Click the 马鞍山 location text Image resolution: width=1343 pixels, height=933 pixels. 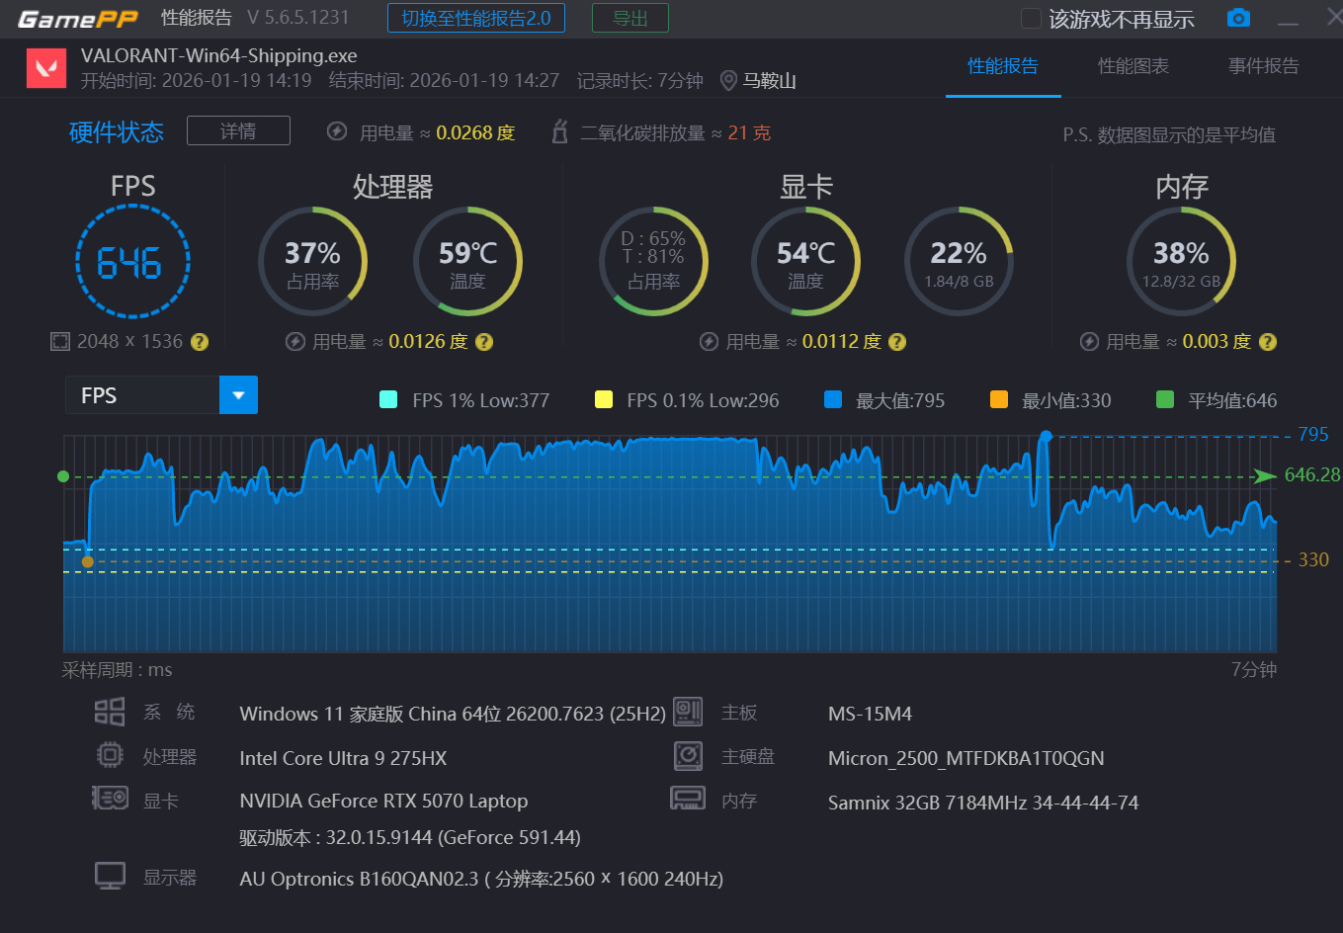(770, 81)
